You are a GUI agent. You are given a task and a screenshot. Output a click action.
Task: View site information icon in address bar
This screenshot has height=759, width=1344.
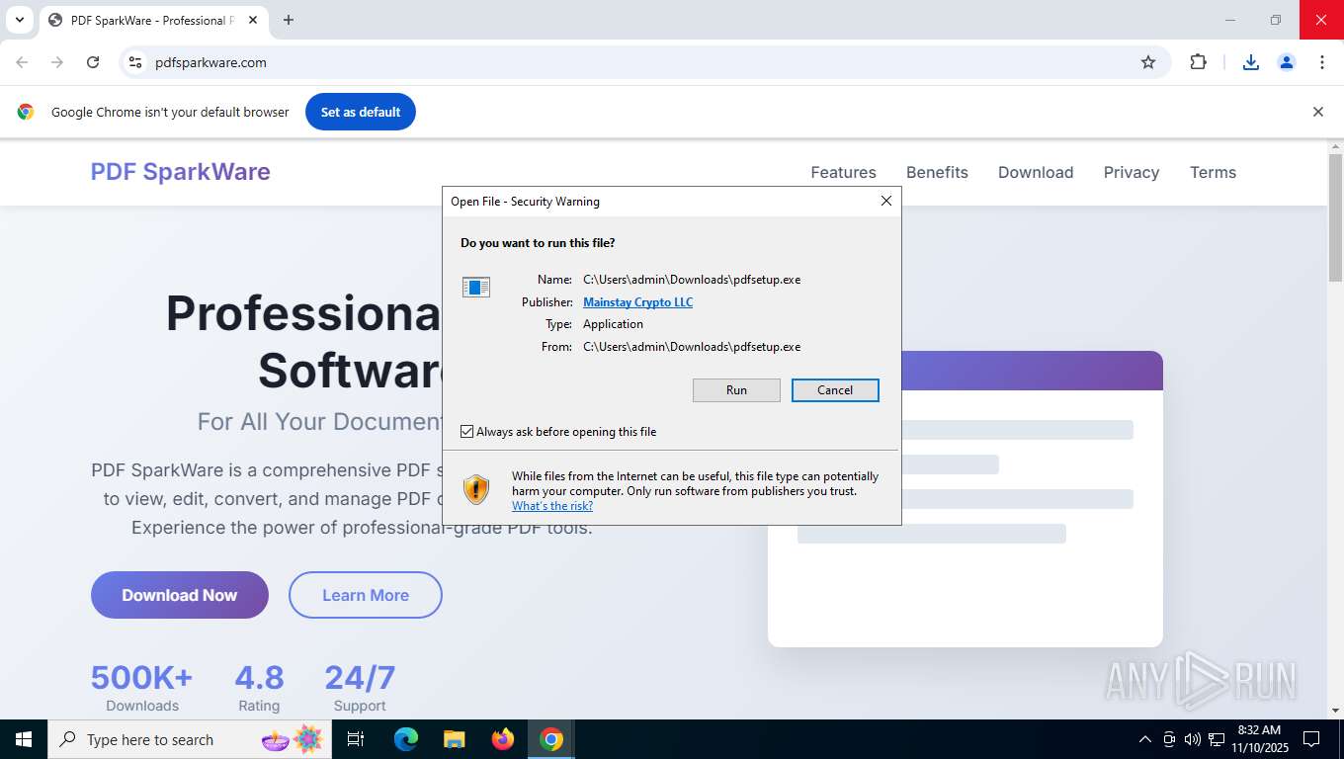pos(135,62)
